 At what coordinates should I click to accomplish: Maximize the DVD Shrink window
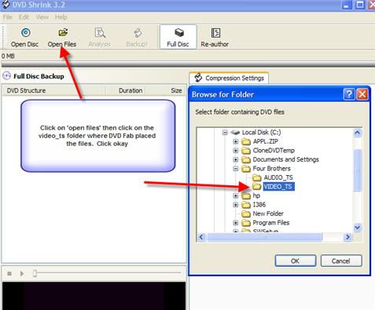[x=360, y=5]
